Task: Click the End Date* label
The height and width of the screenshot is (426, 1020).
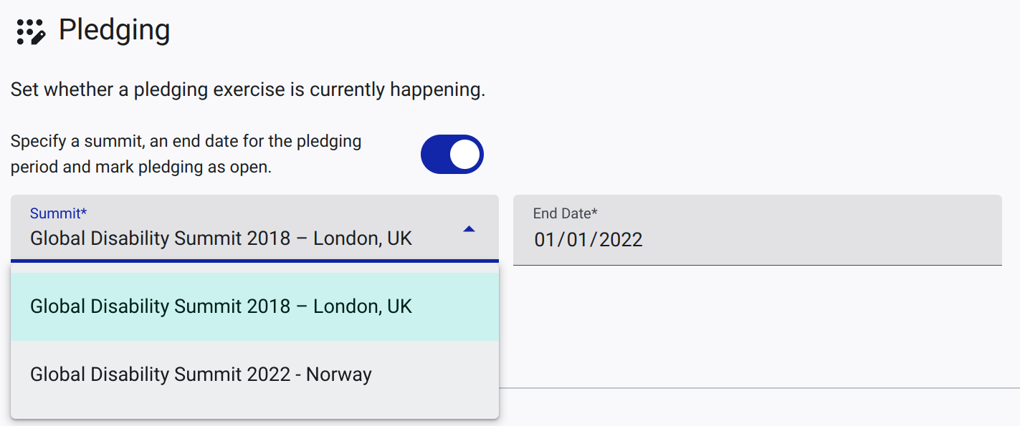Action: 566,213
